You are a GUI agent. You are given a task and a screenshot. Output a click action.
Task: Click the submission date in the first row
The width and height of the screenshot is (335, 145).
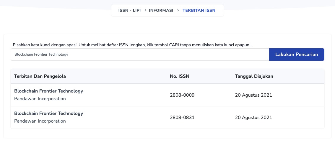click(x=253, y=95)
